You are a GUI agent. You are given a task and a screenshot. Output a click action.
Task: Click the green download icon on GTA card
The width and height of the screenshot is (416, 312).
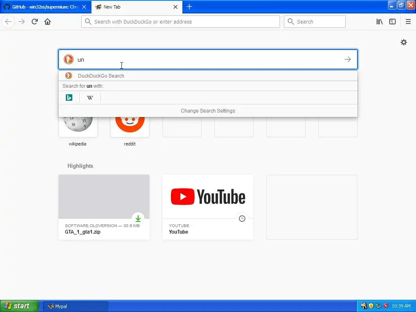coord(138,219)
